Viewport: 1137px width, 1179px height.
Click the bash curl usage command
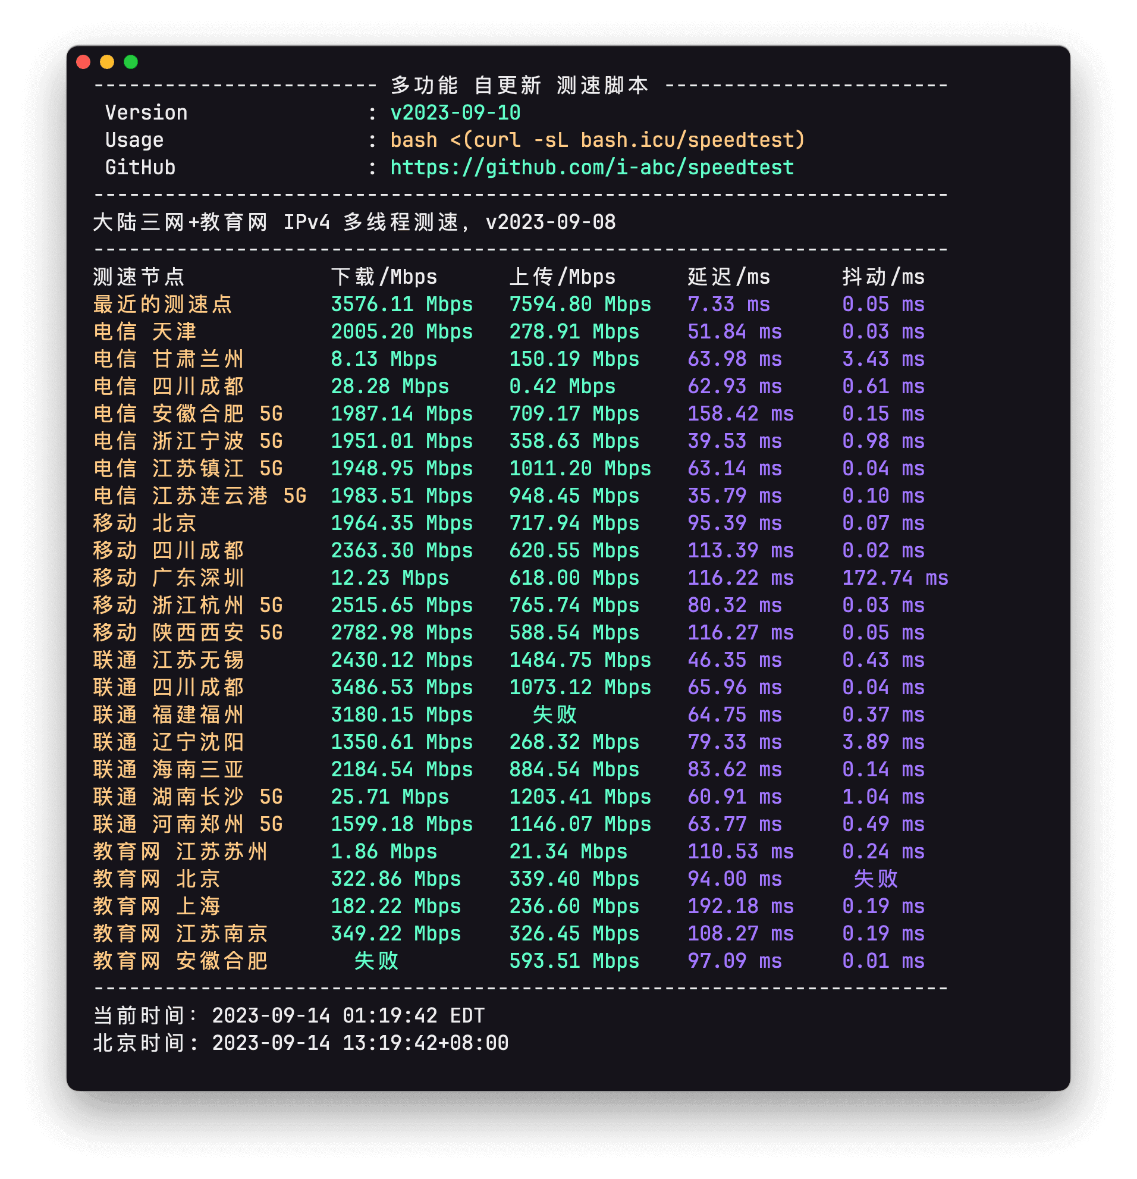point(597,140)
